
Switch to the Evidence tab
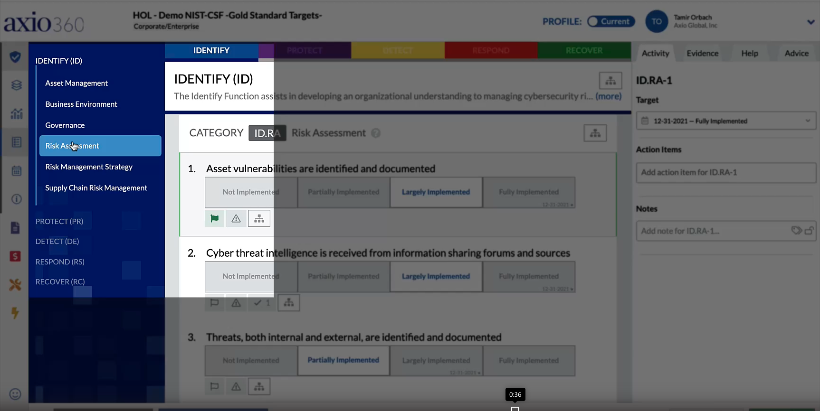click(702, 53)
